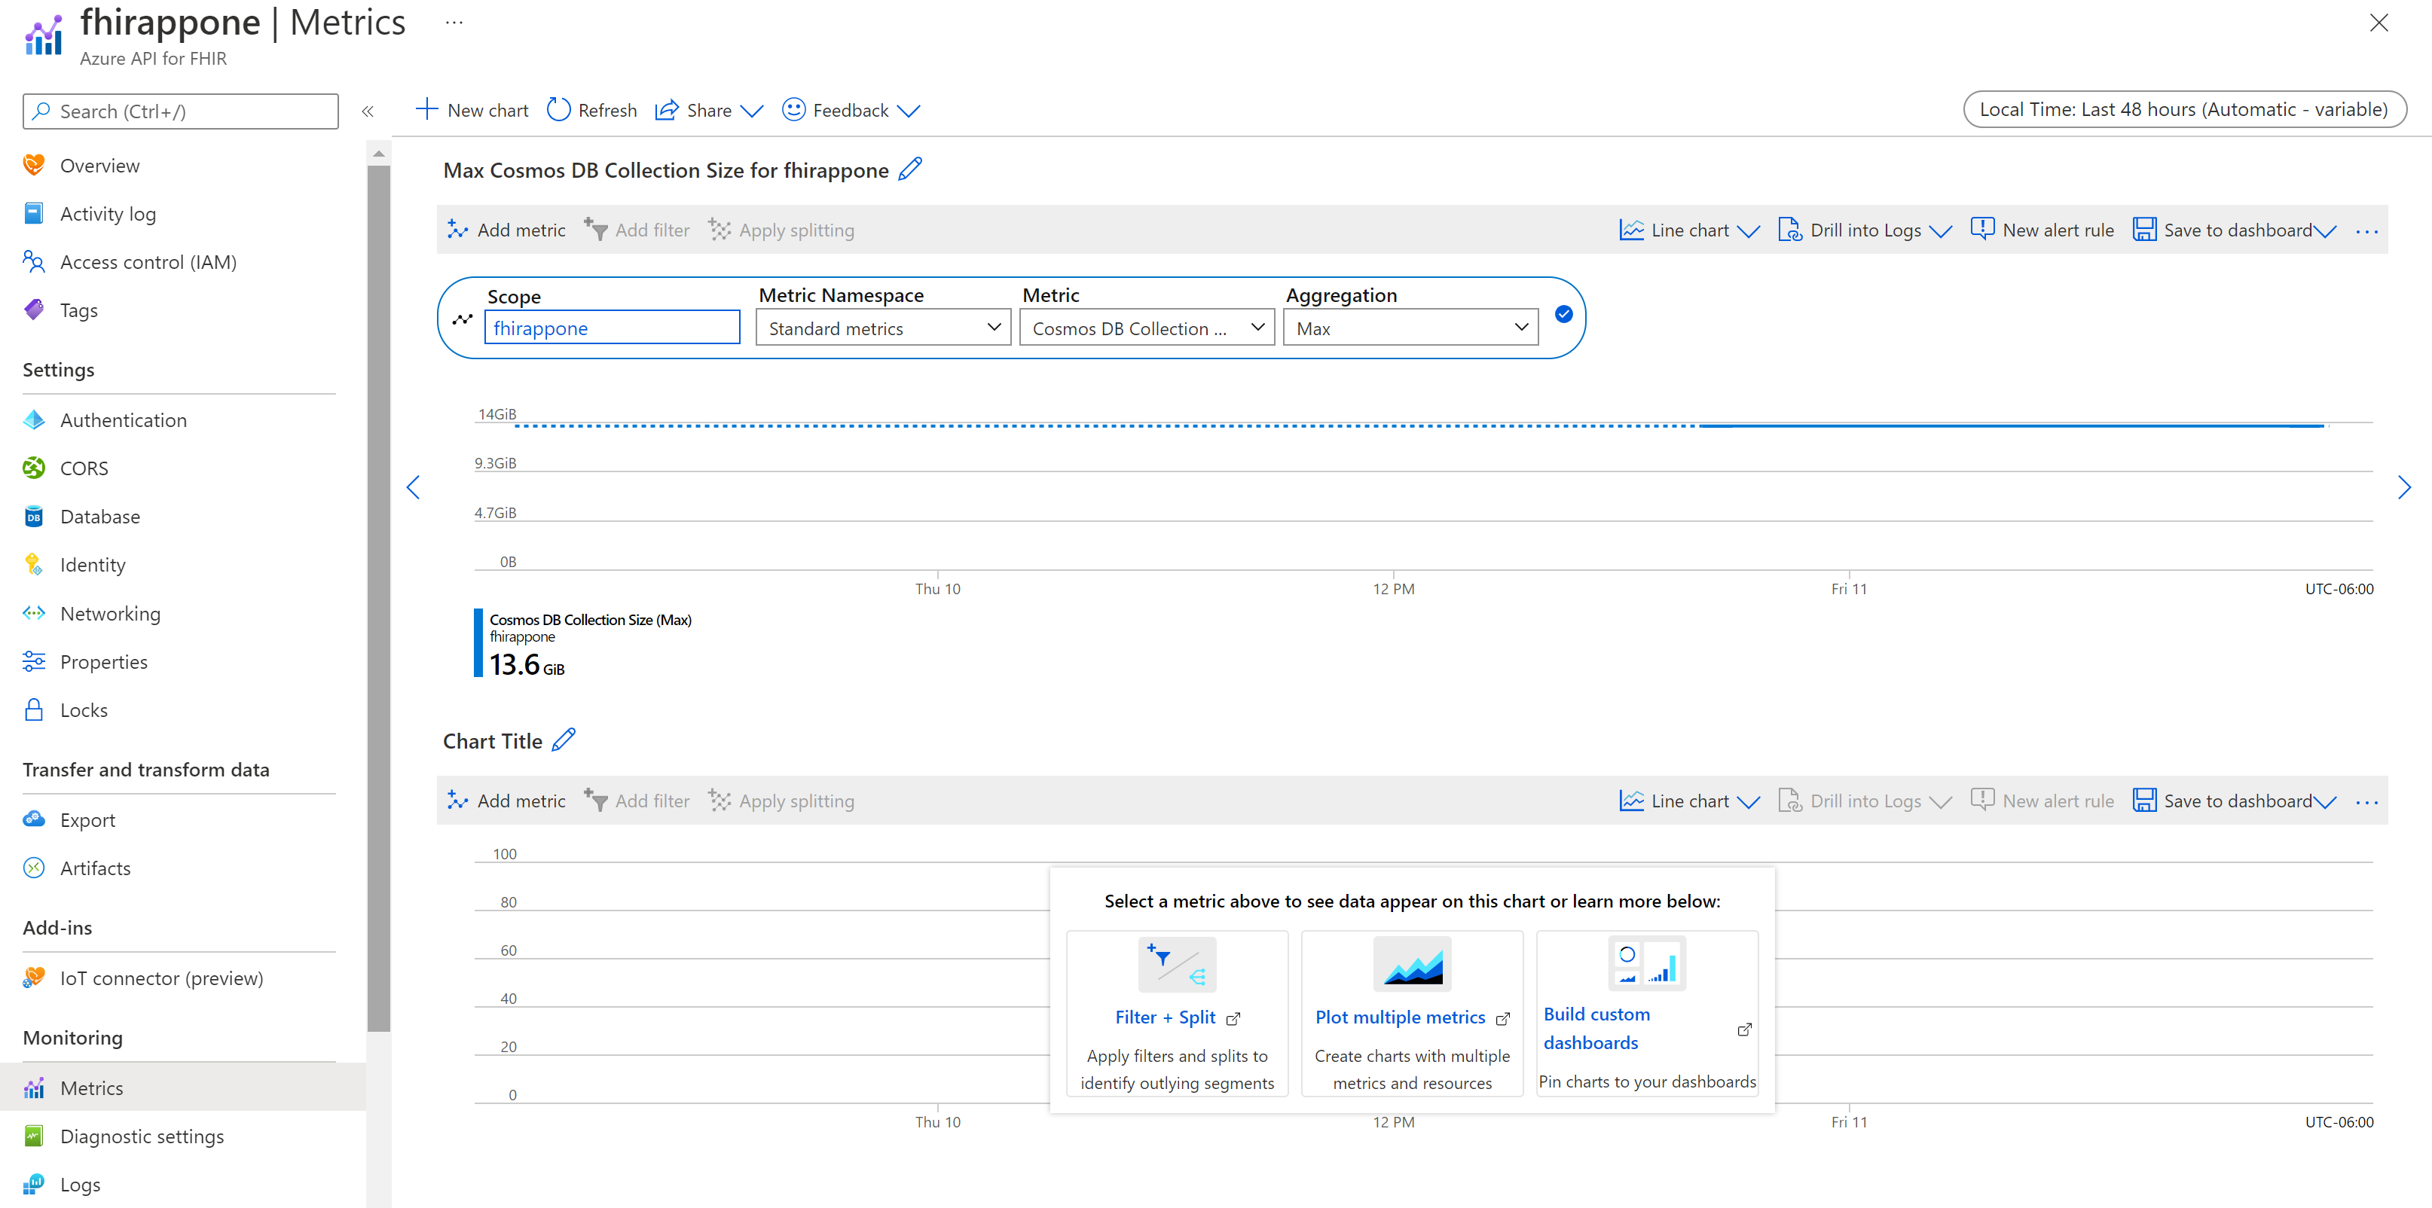Edit the second 'Chart Title' pencil
Screen dimensions: 2432x1208
(x=564, y=741)
